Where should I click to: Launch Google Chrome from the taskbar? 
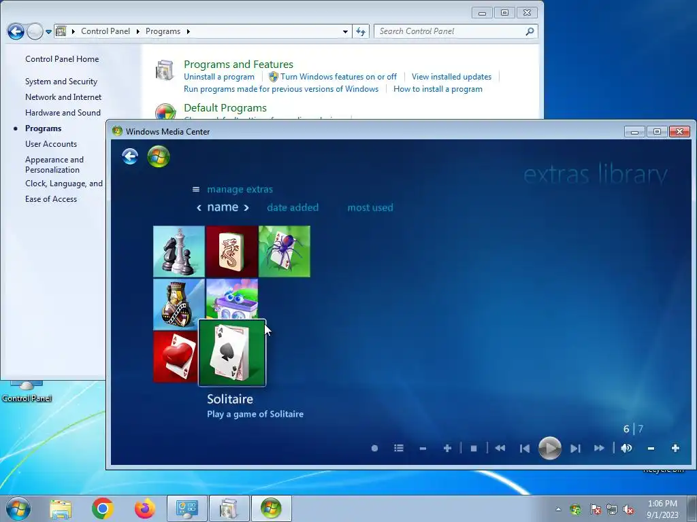103,508
